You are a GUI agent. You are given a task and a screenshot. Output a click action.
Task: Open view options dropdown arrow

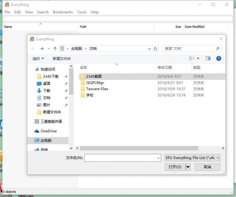click(x=198, y=58)
